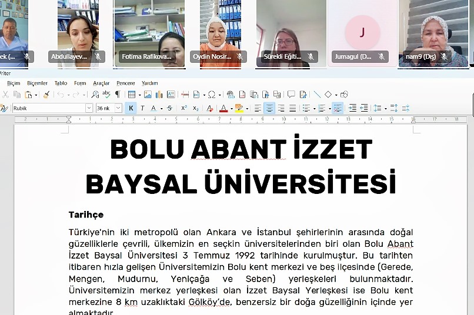Click the Tarihçe heading in the document
The height and width of the screenshot is (315, 474).
pos(86,215)
